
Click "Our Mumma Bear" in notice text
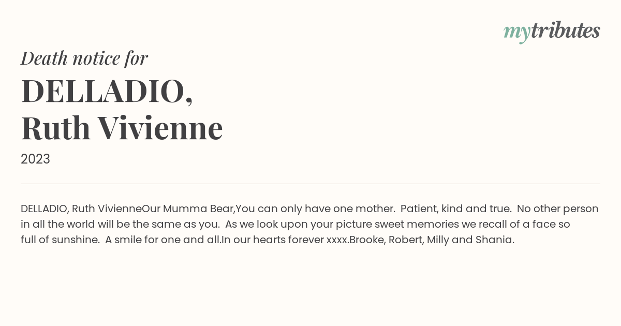coord(188,209)
